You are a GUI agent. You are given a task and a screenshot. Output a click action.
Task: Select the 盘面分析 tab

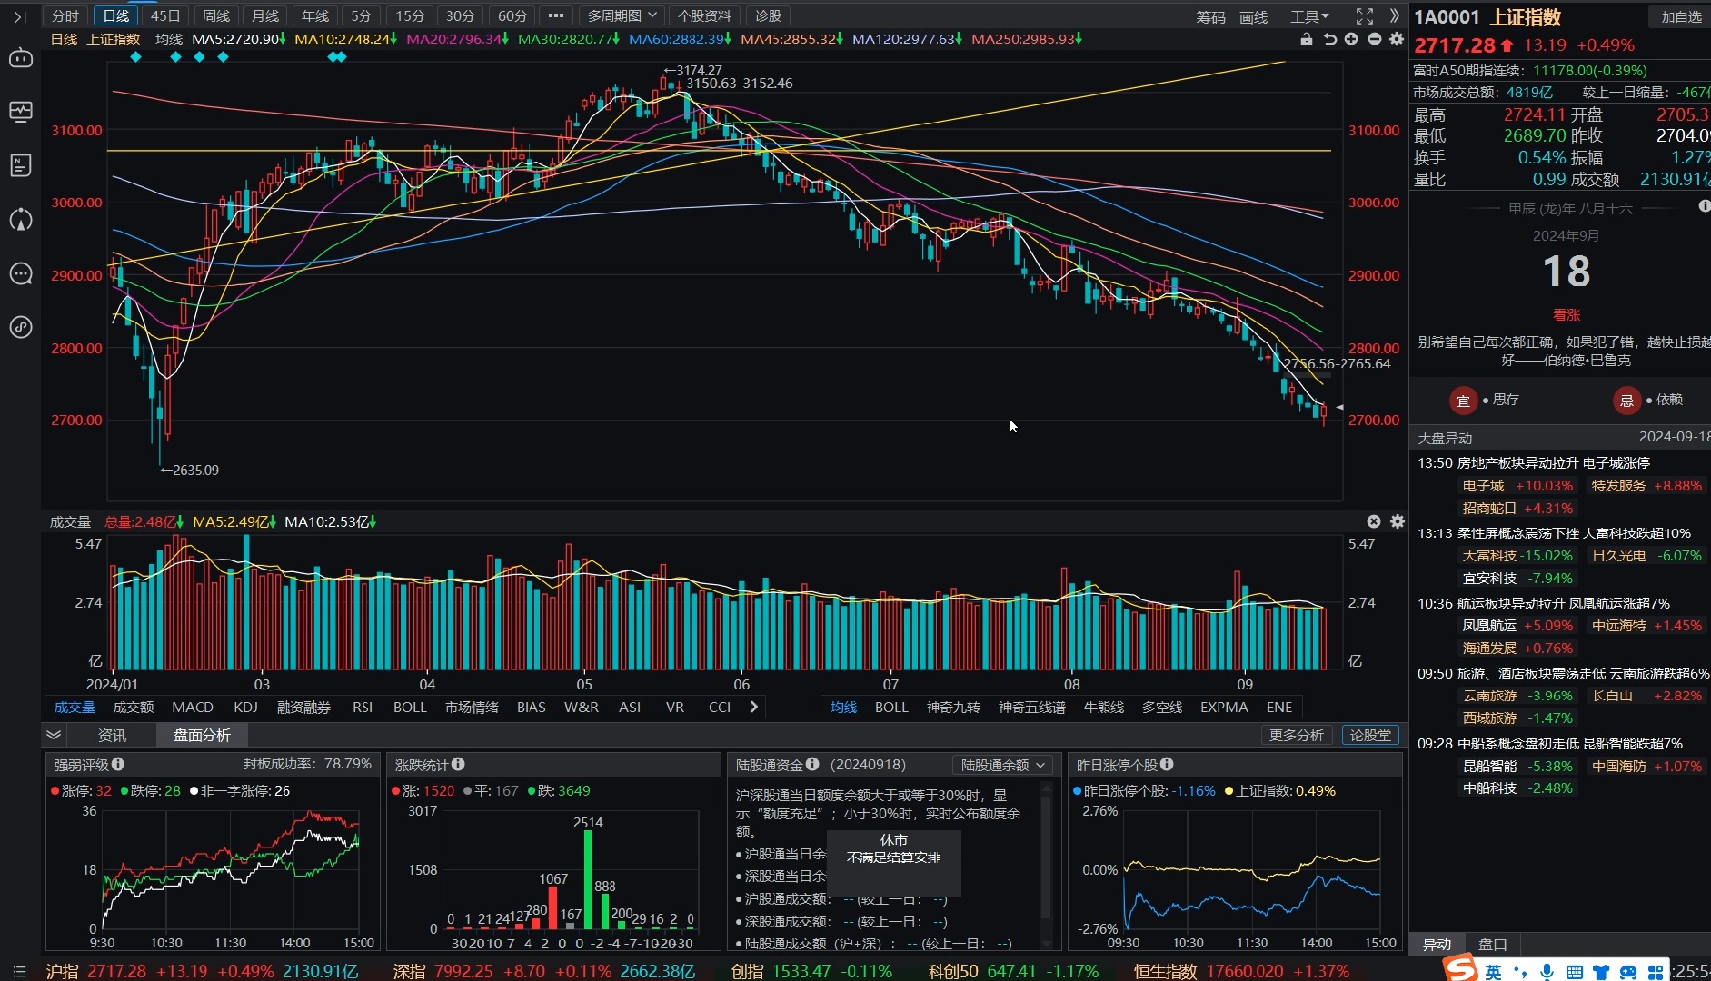(x=202, y=735)
